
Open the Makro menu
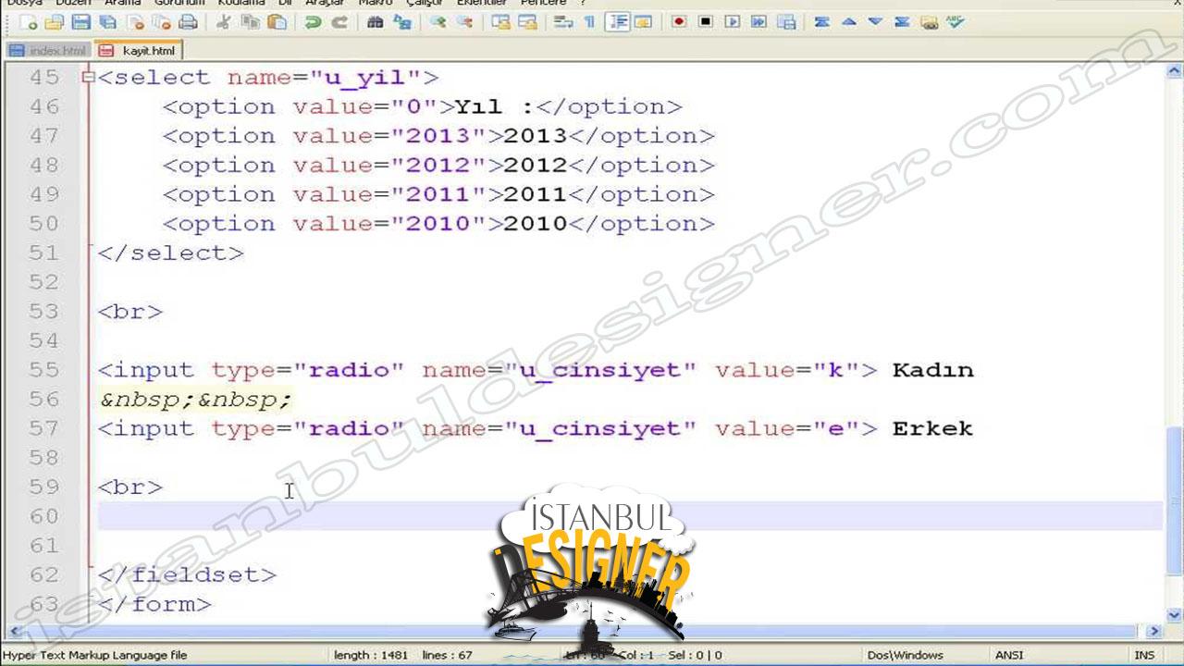[376, 4]
